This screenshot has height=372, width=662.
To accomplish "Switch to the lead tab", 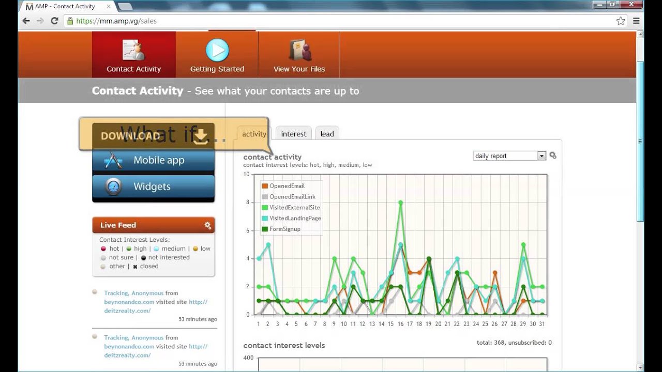I will click(x=327, y=134).
